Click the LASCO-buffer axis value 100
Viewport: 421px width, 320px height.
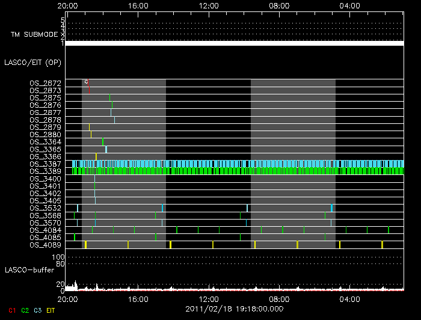(x=58, y=257)
